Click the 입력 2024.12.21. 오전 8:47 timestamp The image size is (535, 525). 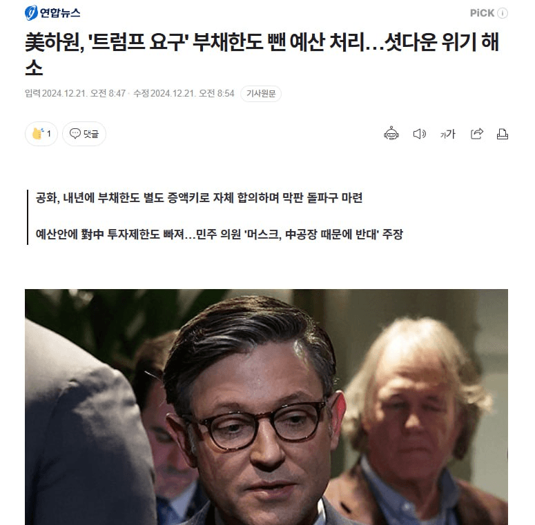(x=75, y=93)
